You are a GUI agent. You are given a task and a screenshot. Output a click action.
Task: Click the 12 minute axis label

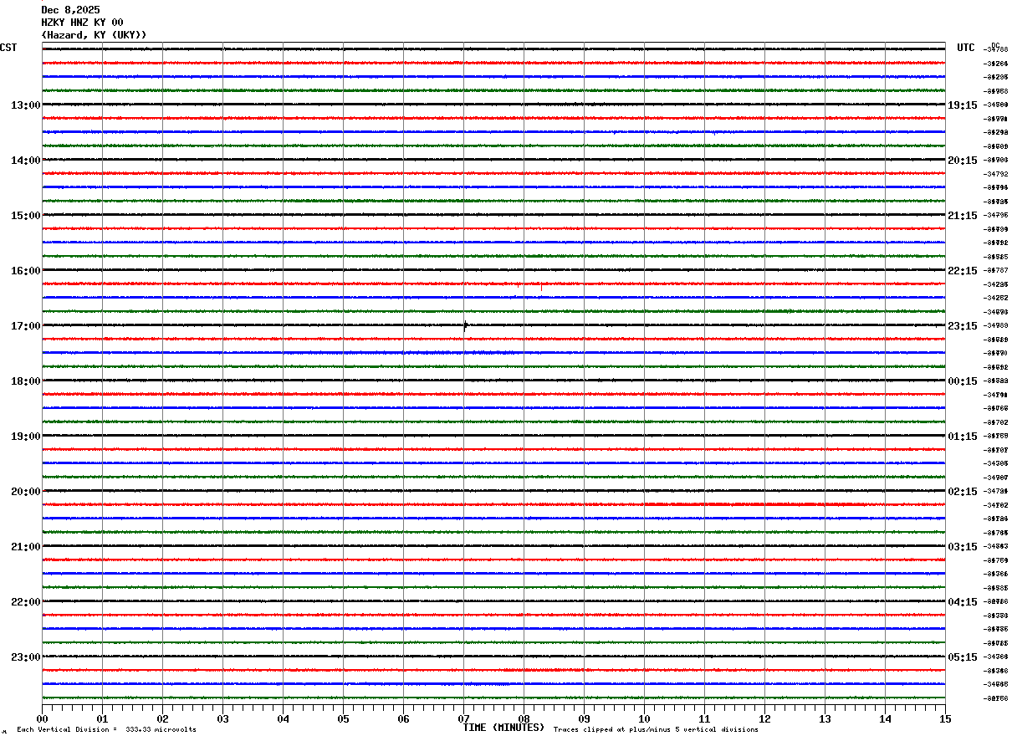(764, 718)
